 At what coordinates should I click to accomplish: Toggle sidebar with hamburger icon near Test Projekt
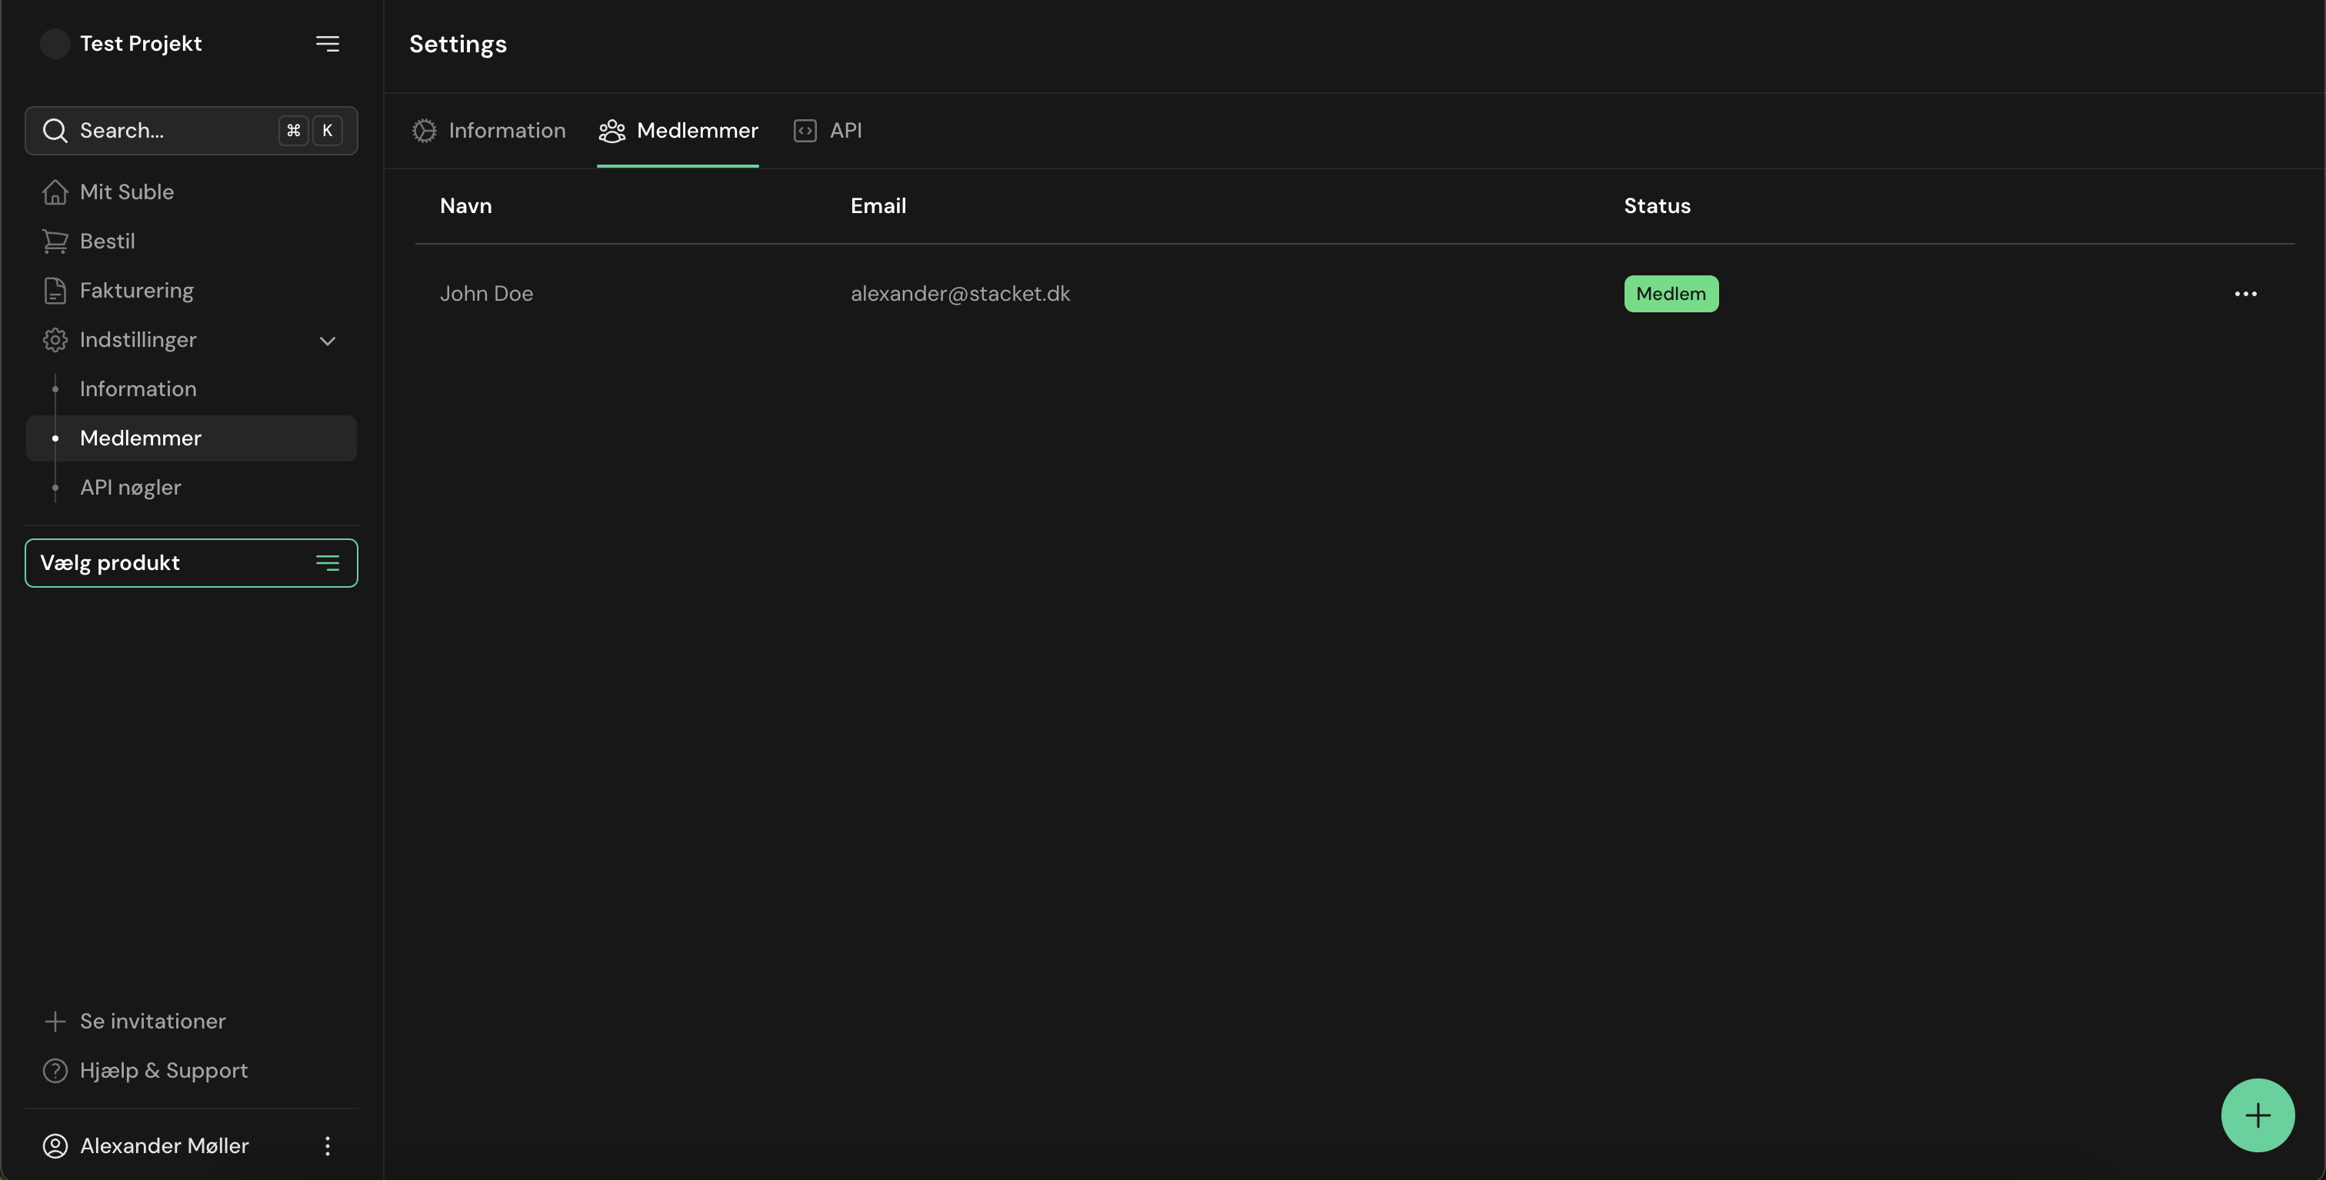(x=327, y=43)
